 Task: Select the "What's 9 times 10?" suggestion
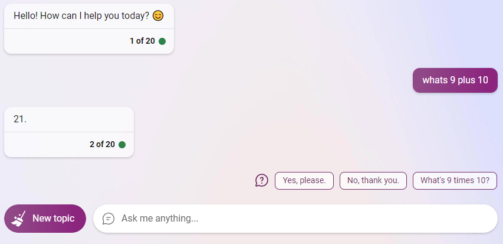(x=455, y=181)
